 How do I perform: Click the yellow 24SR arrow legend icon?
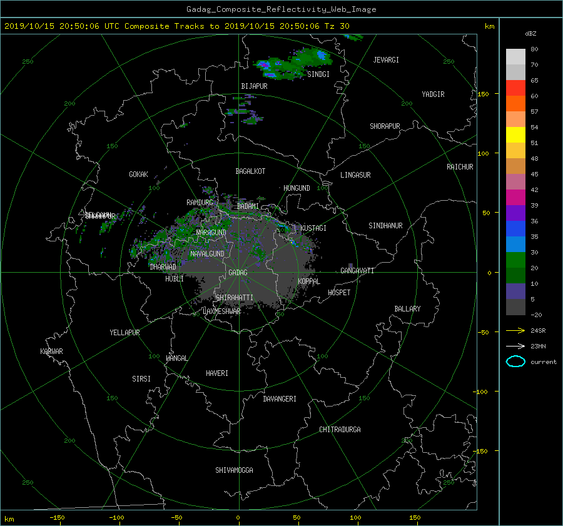tap(515, 330)
